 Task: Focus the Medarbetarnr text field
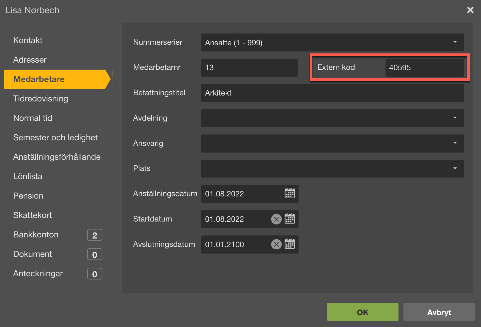[249, 67]
